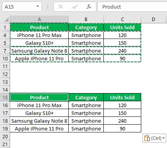
Task: Click the Name Box showing A15
Action: click(x=22, y=7)
